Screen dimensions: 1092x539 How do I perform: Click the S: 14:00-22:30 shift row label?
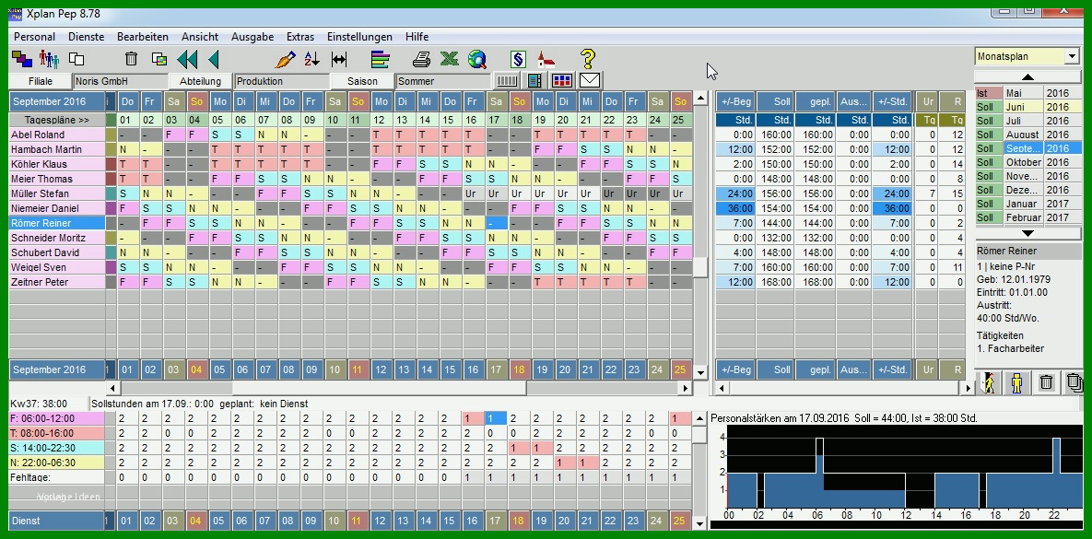55,448
